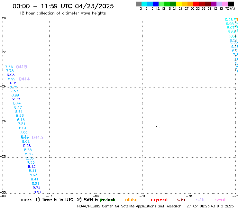Click the '-84' longitude axis label

(x=96, y=196)
